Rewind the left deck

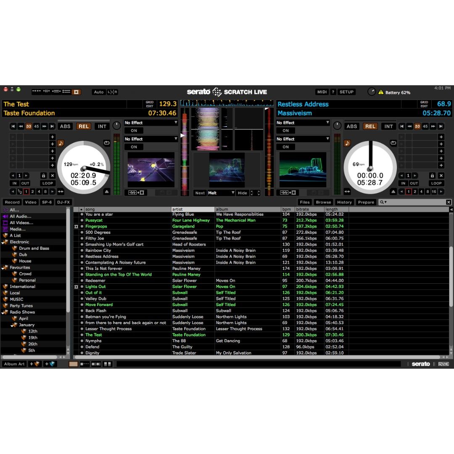coord(21,126)
